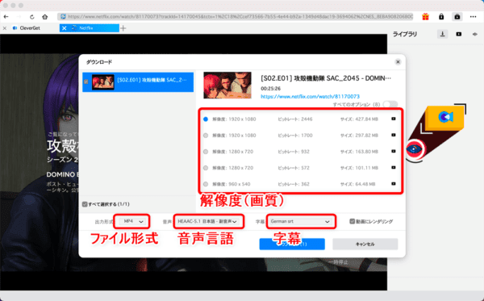
Task: Select the 1280 x 720 bitrate 932 option
Action: (206, 152)
